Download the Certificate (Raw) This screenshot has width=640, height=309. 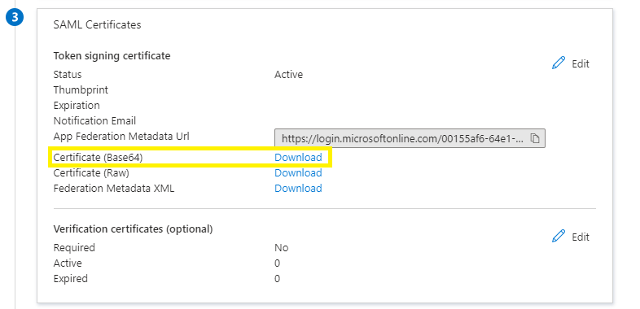pyautogui.click(x=298, y=173)
